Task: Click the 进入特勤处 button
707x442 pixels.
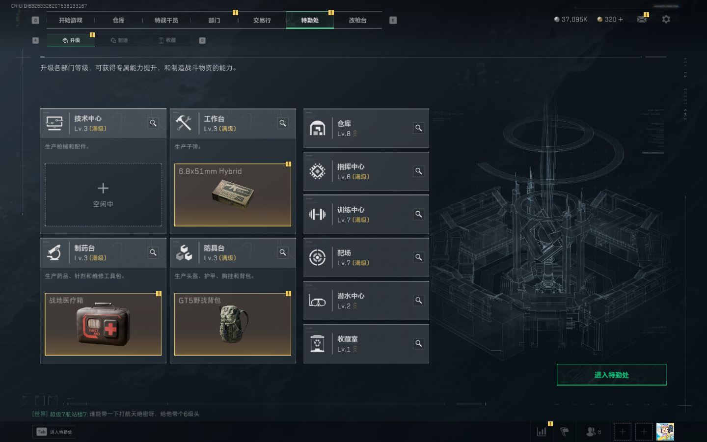Action: tap(611, 375)
